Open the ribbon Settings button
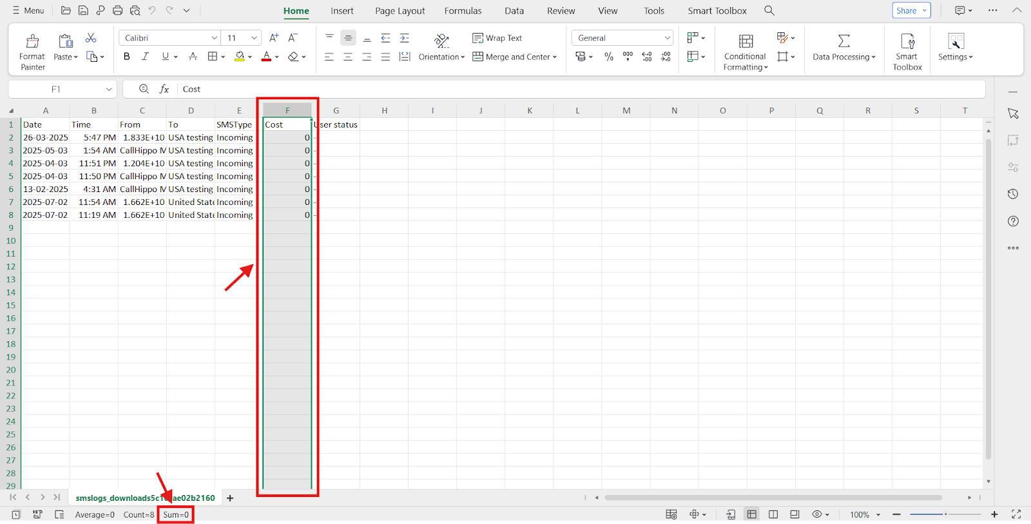The image size is (1031, 524). [956, 48]
